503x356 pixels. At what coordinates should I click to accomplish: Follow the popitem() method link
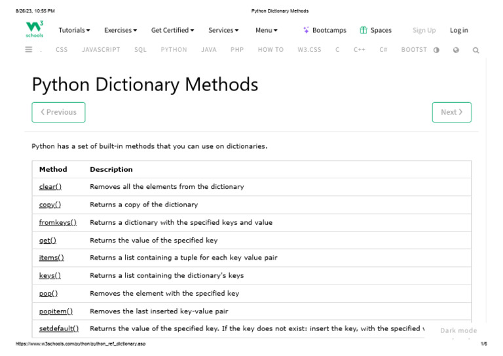(56, 311)
